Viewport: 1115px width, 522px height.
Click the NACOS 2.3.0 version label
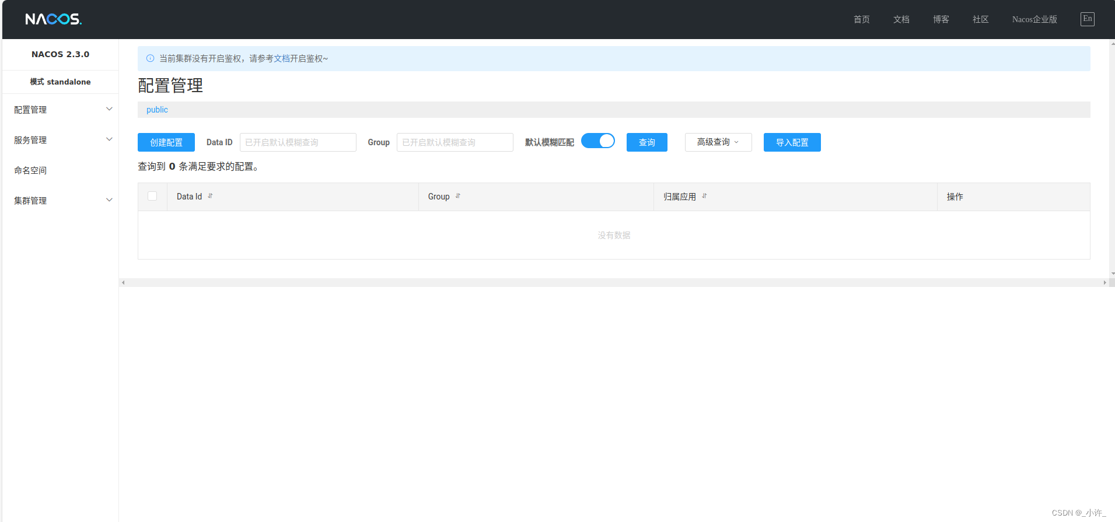tap(61, 54)
